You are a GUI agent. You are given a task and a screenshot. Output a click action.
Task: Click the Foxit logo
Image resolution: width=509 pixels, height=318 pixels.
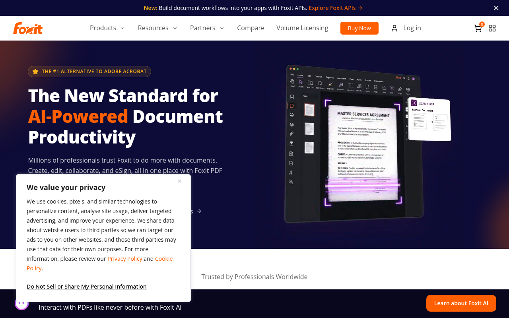coord(28,28)
